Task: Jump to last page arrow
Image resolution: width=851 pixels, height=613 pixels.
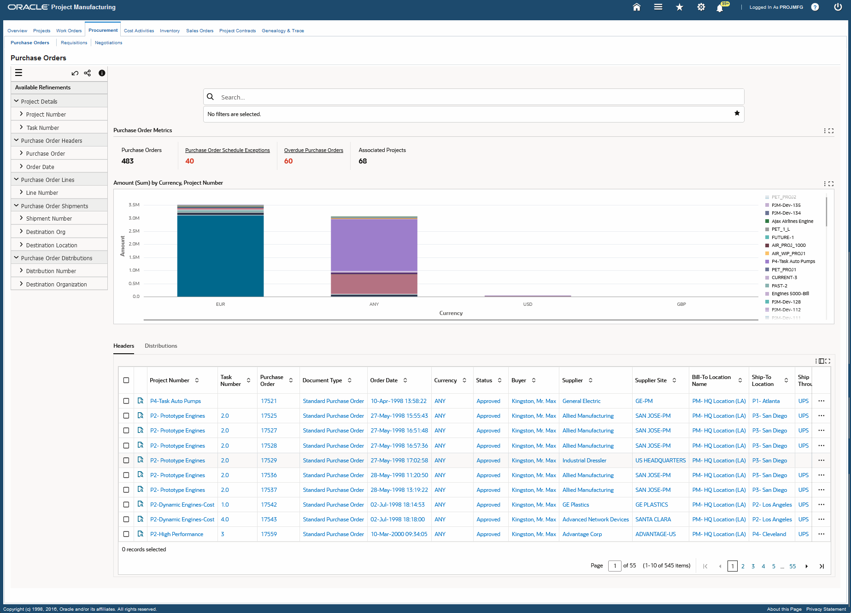Action: (x=822, y=566)
